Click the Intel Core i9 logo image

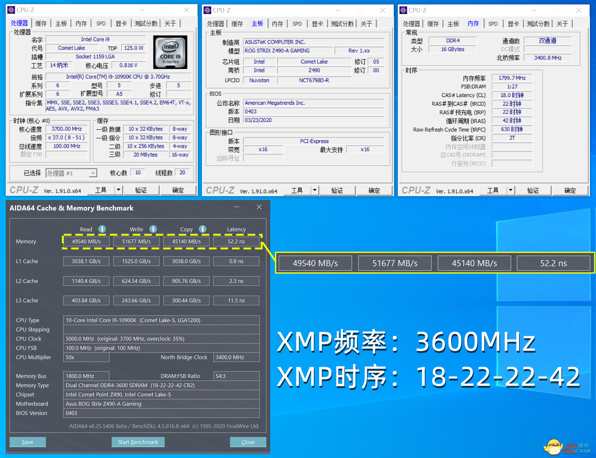point(170,52)
